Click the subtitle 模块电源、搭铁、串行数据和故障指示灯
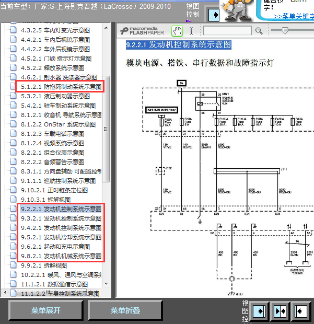 click(200, 63)
